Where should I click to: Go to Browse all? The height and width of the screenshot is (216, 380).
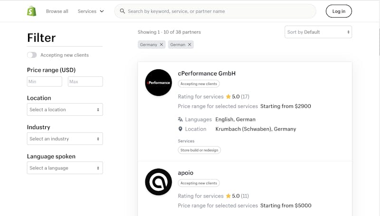[x=57, y=11]
